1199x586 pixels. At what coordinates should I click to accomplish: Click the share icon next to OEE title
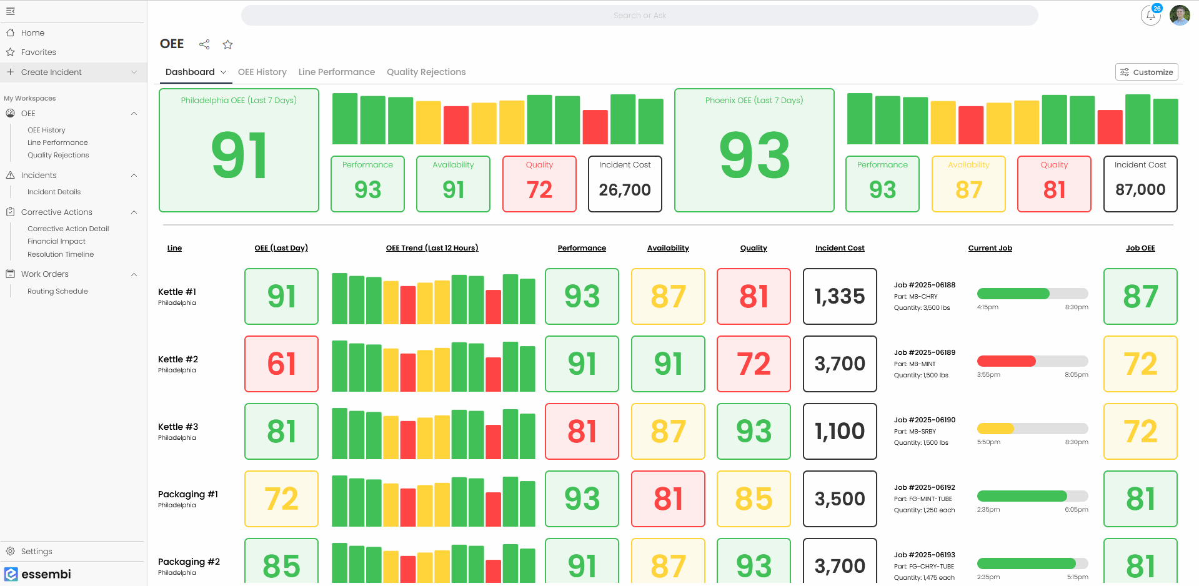pos(204,44)
